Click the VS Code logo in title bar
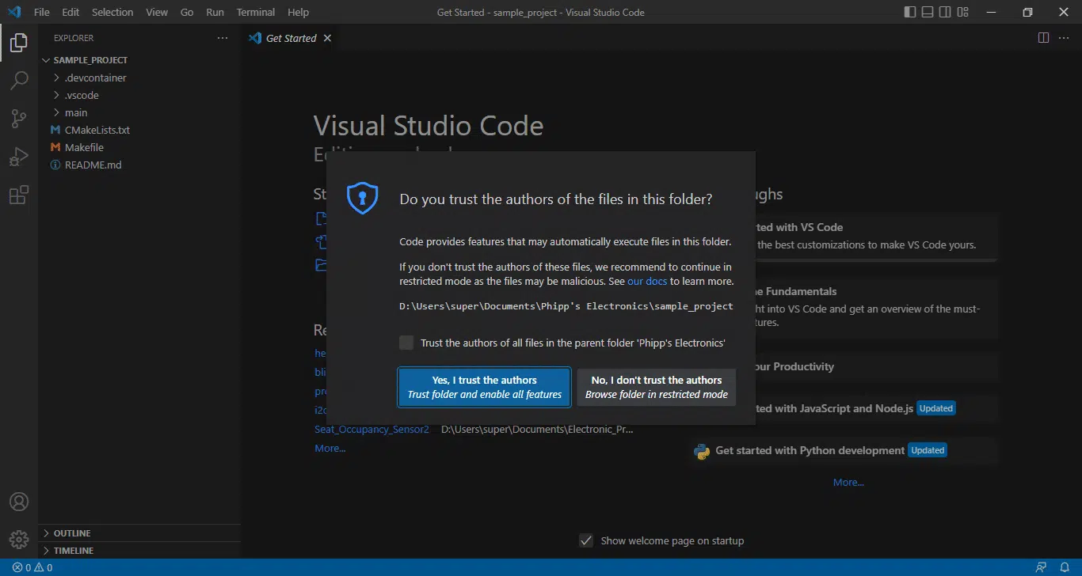This screenshot has width=1082, height=576. [14, 12]
